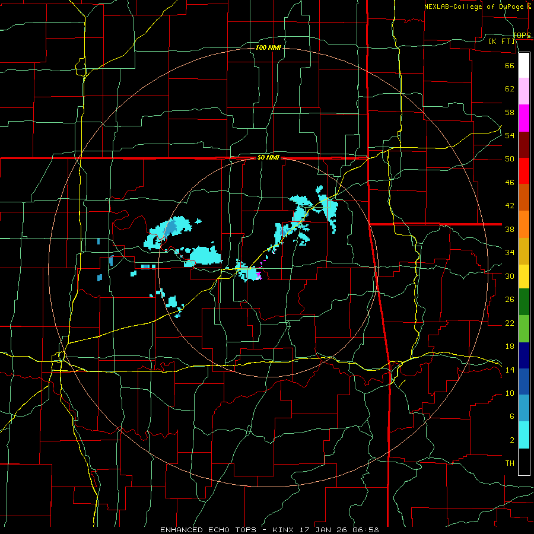This screenshot has width=534, height=534.
Task: Click the legend value 54
Action: (x=510, y=135)
